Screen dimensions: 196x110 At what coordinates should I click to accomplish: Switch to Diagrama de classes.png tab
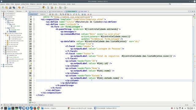pos(39,12)
